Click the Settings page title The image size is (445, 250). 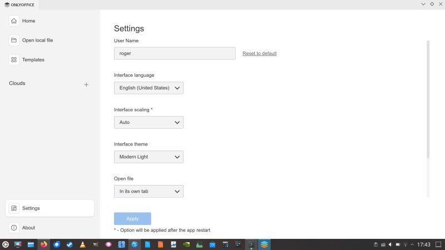(129, 28)
